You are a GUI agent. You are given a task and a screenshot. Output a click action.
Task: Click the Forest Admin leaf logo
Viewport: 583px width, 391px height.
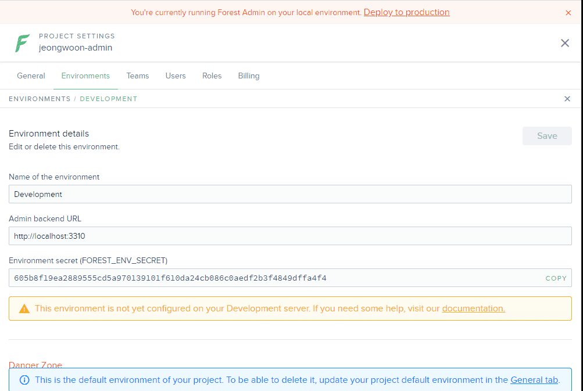22,43
